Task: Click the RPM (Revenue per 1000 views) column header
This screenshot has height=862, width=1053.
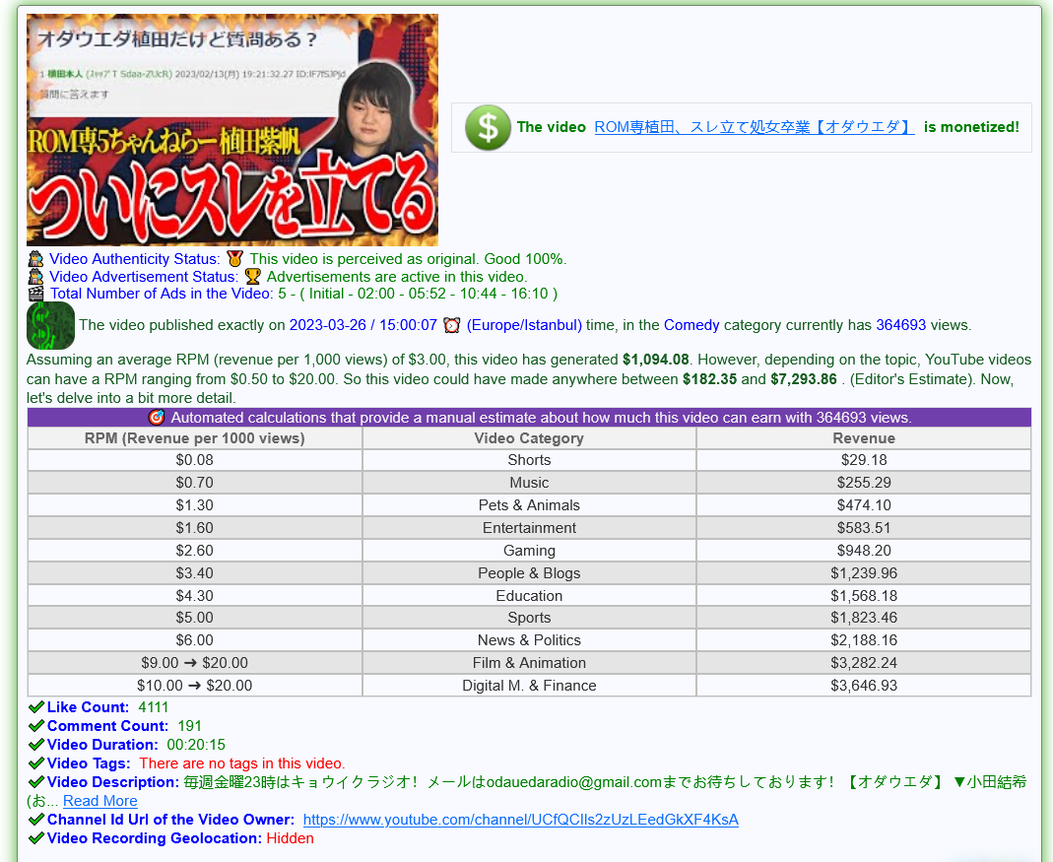Action: click(x=195, y=438)
